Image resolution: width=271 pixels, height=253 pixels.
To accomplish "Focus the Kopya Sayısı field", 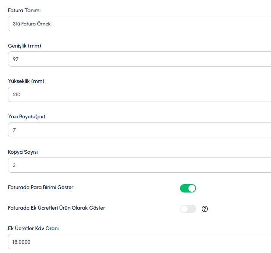I will (x=139, y=165).
